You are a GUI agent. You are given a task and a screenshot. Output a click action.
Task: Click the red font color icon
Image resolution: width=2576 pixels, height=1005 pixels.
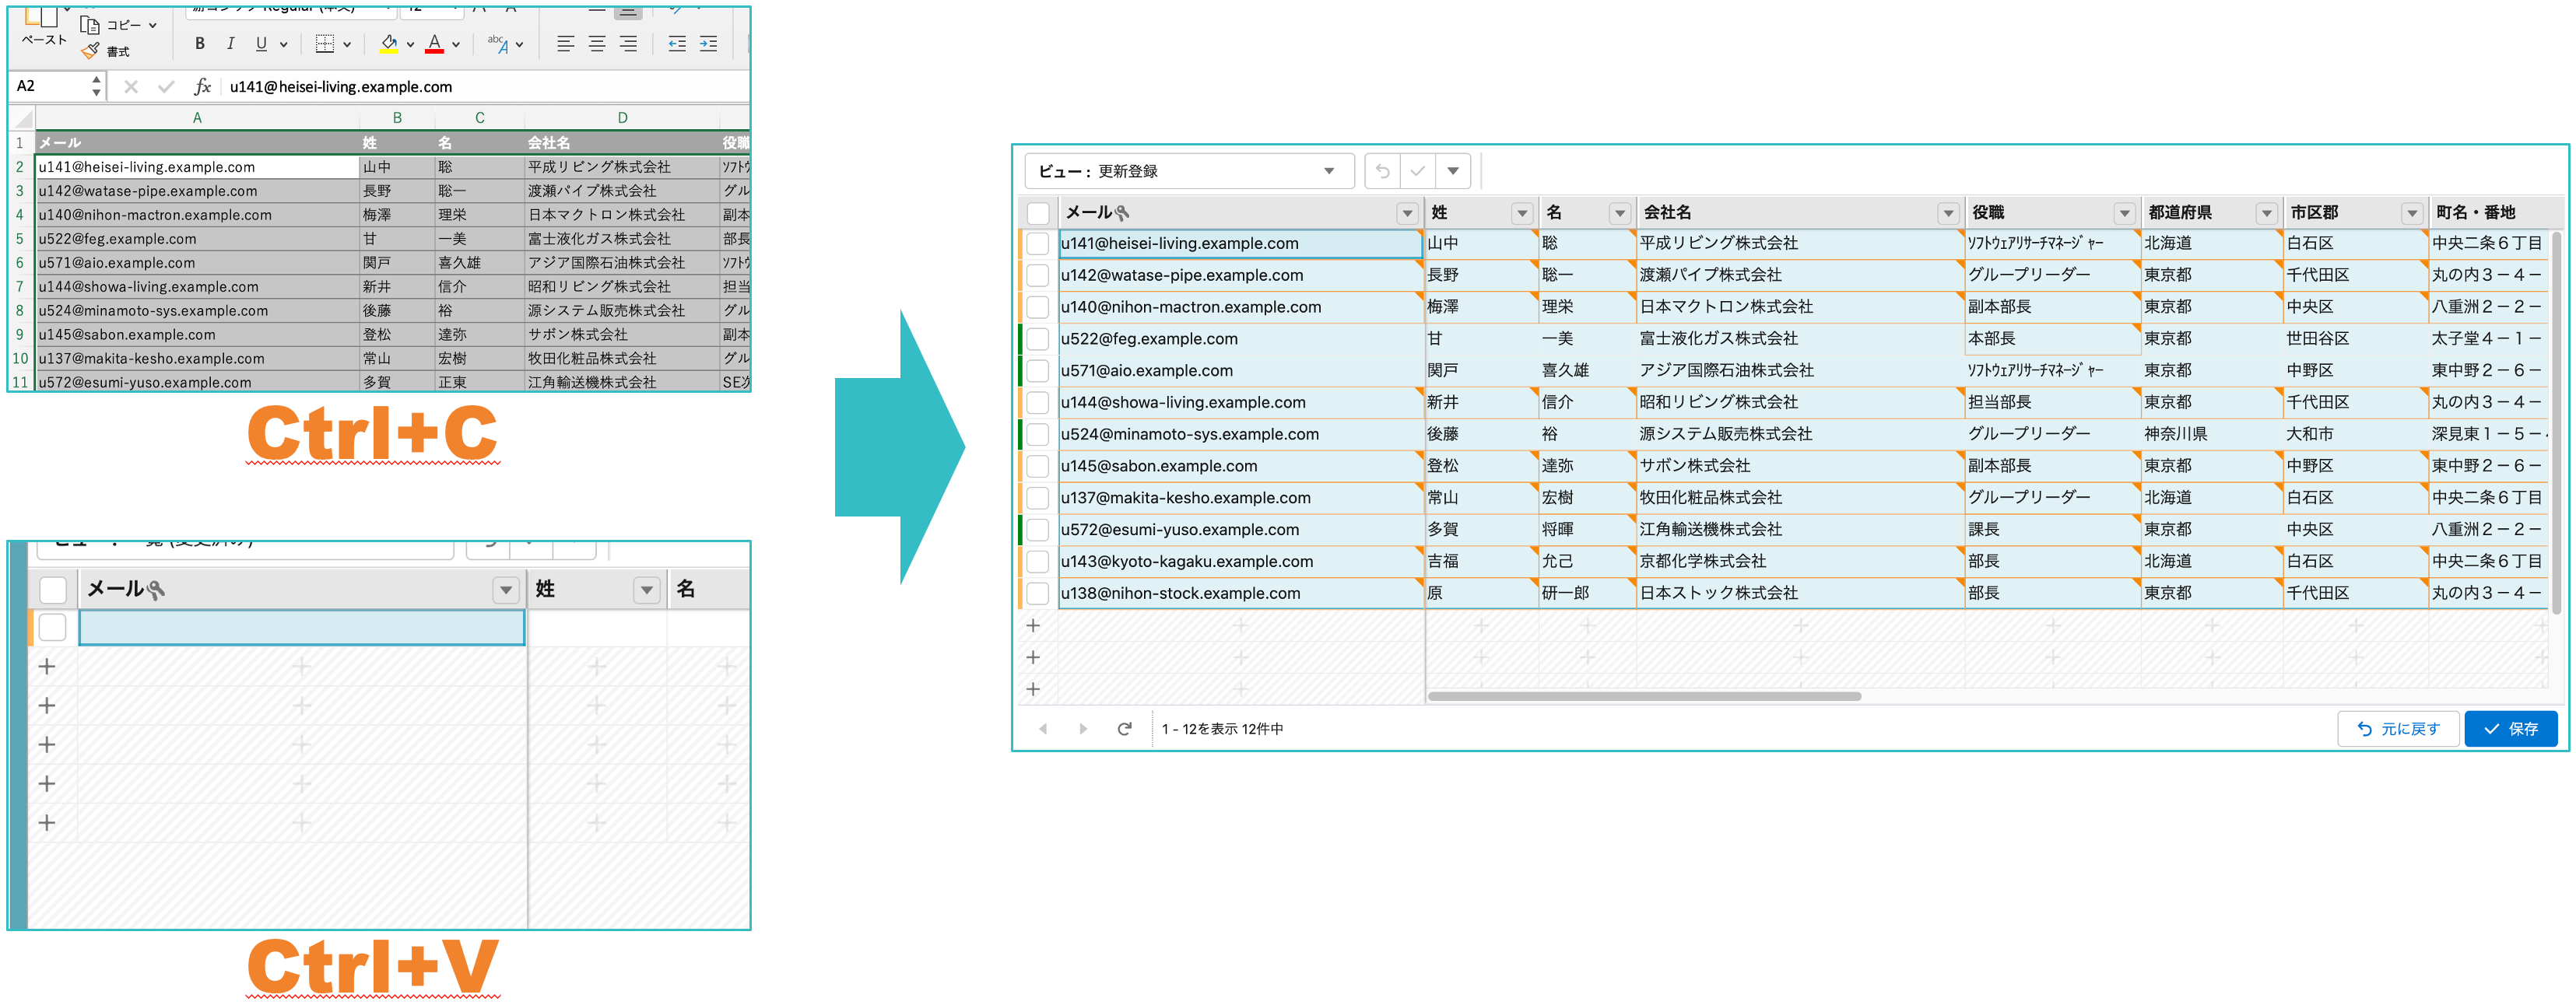434,43
